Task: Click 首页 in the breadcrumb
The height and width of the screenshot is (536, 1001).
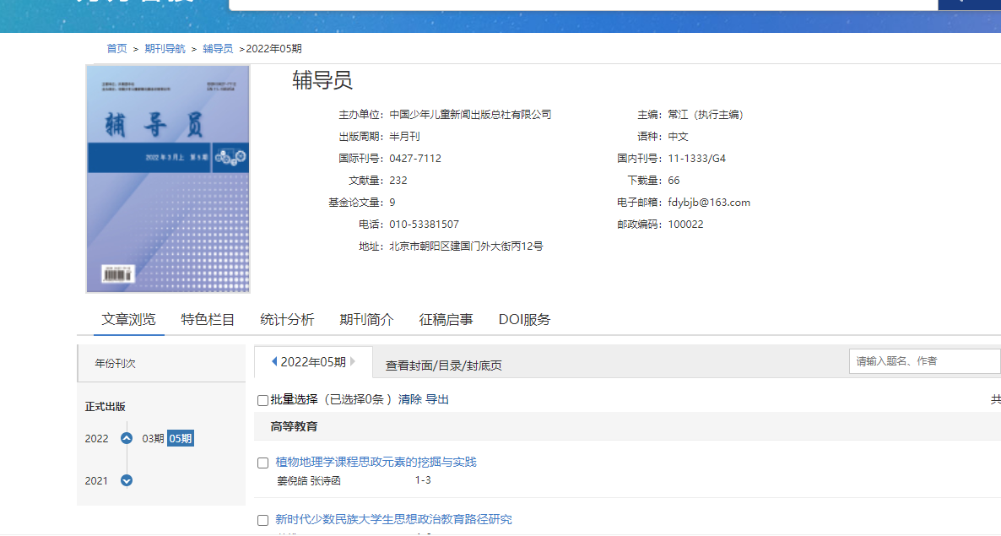Action: [116, 48]
